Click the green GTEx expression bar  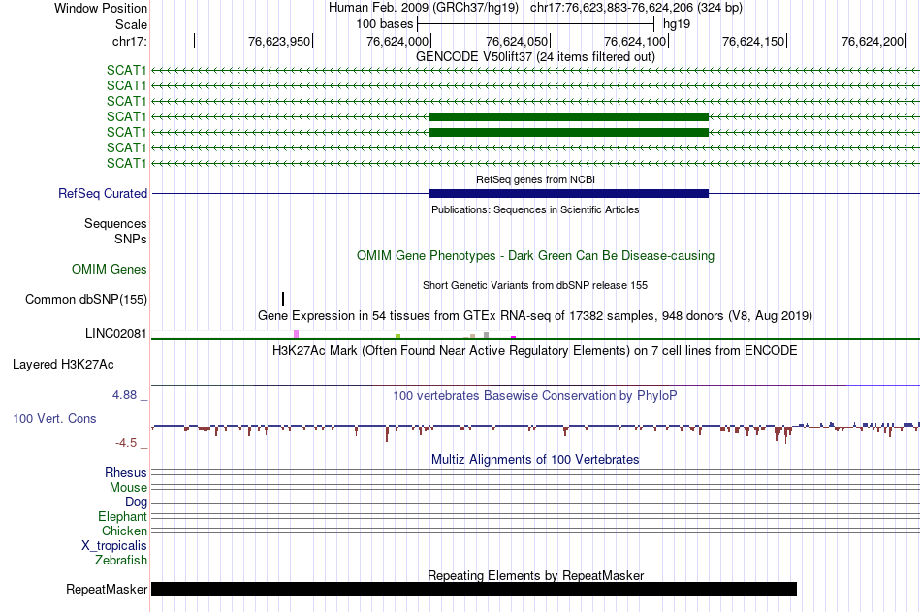[397, 336]
